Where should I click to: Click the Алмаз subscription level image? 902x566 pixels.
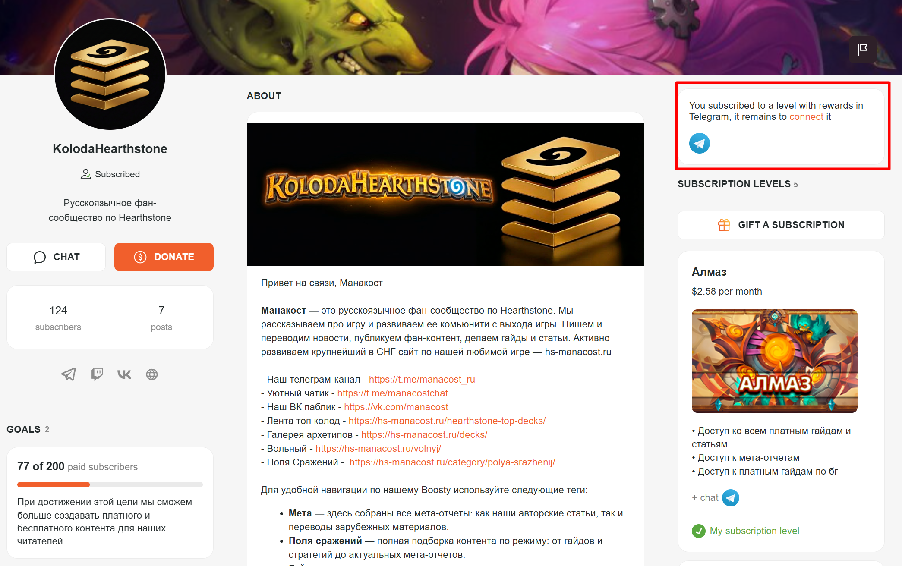click(775, 361)
